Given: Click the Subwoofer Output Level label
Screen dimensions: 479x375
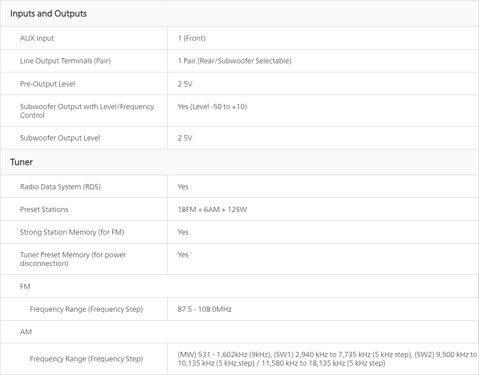Looking at the screenshot, I should pyautogui.click(x=60, y=138).
